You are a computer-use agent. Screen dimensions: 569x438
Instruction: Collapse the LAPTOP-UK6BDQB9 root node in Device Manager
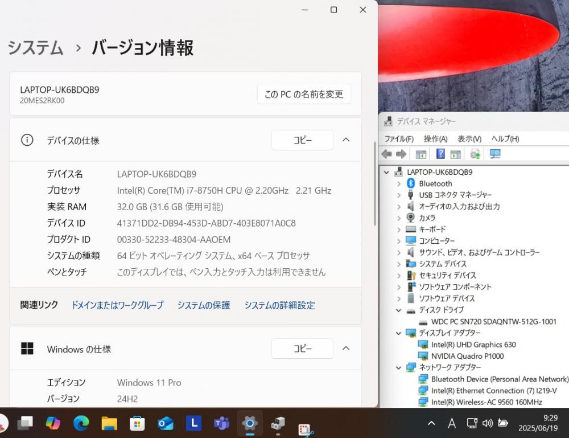click(386, 172)
